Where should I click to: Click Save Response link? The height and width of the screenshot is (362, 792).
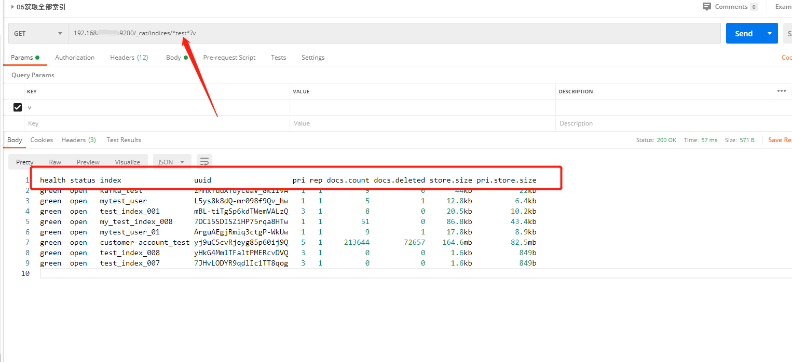coord(779,140)
